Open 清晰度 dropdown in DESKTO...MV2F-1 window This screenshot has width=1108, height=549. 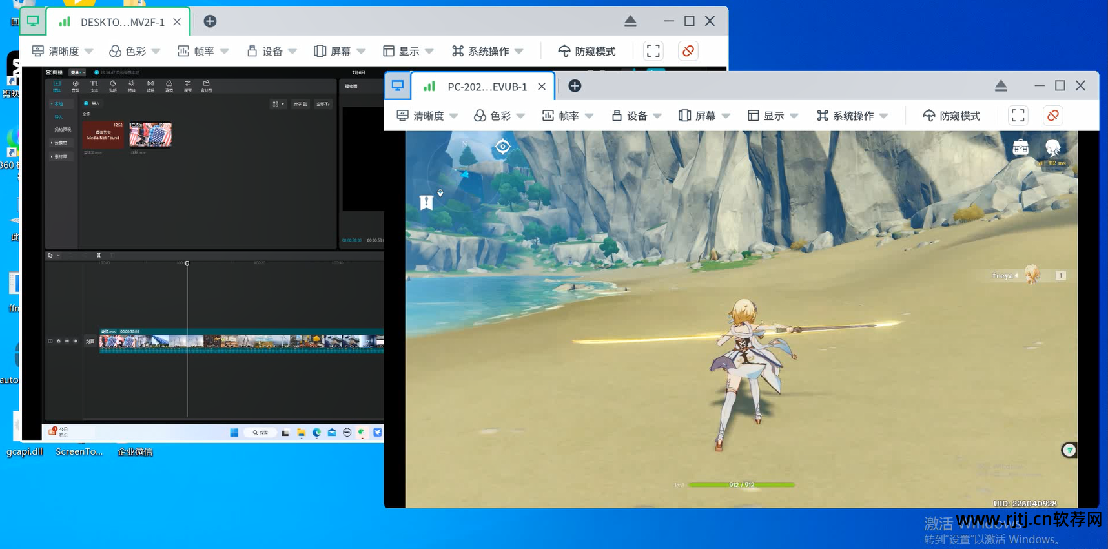[x=63, y=51]
